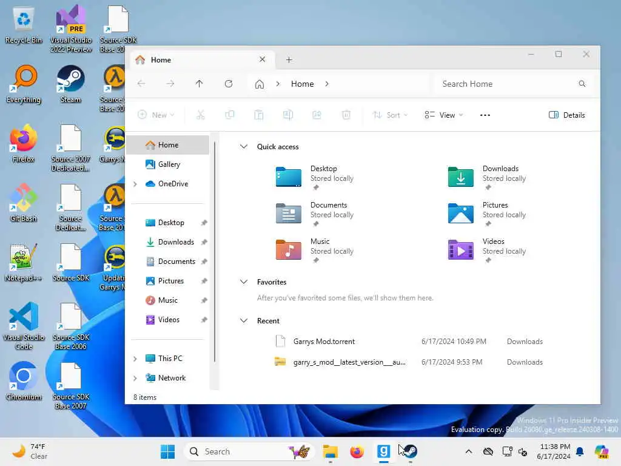Image resolution: width=621 pixels, height=466 pixels.
Task: Unpin Desktop from sidebar via pin icon
Action: [204, 223]
